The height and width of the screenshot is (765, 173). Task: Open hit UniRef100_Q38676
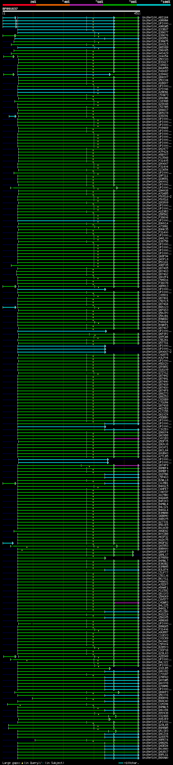155,35
